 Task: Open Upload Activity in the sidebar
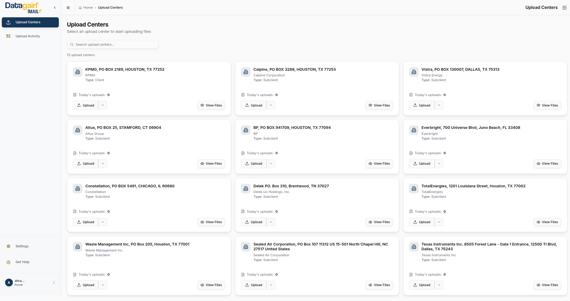[x=27, y=36]
